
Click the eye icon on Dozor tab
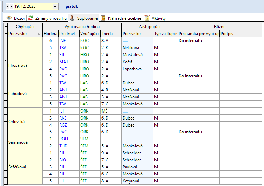tap(9, 18)
